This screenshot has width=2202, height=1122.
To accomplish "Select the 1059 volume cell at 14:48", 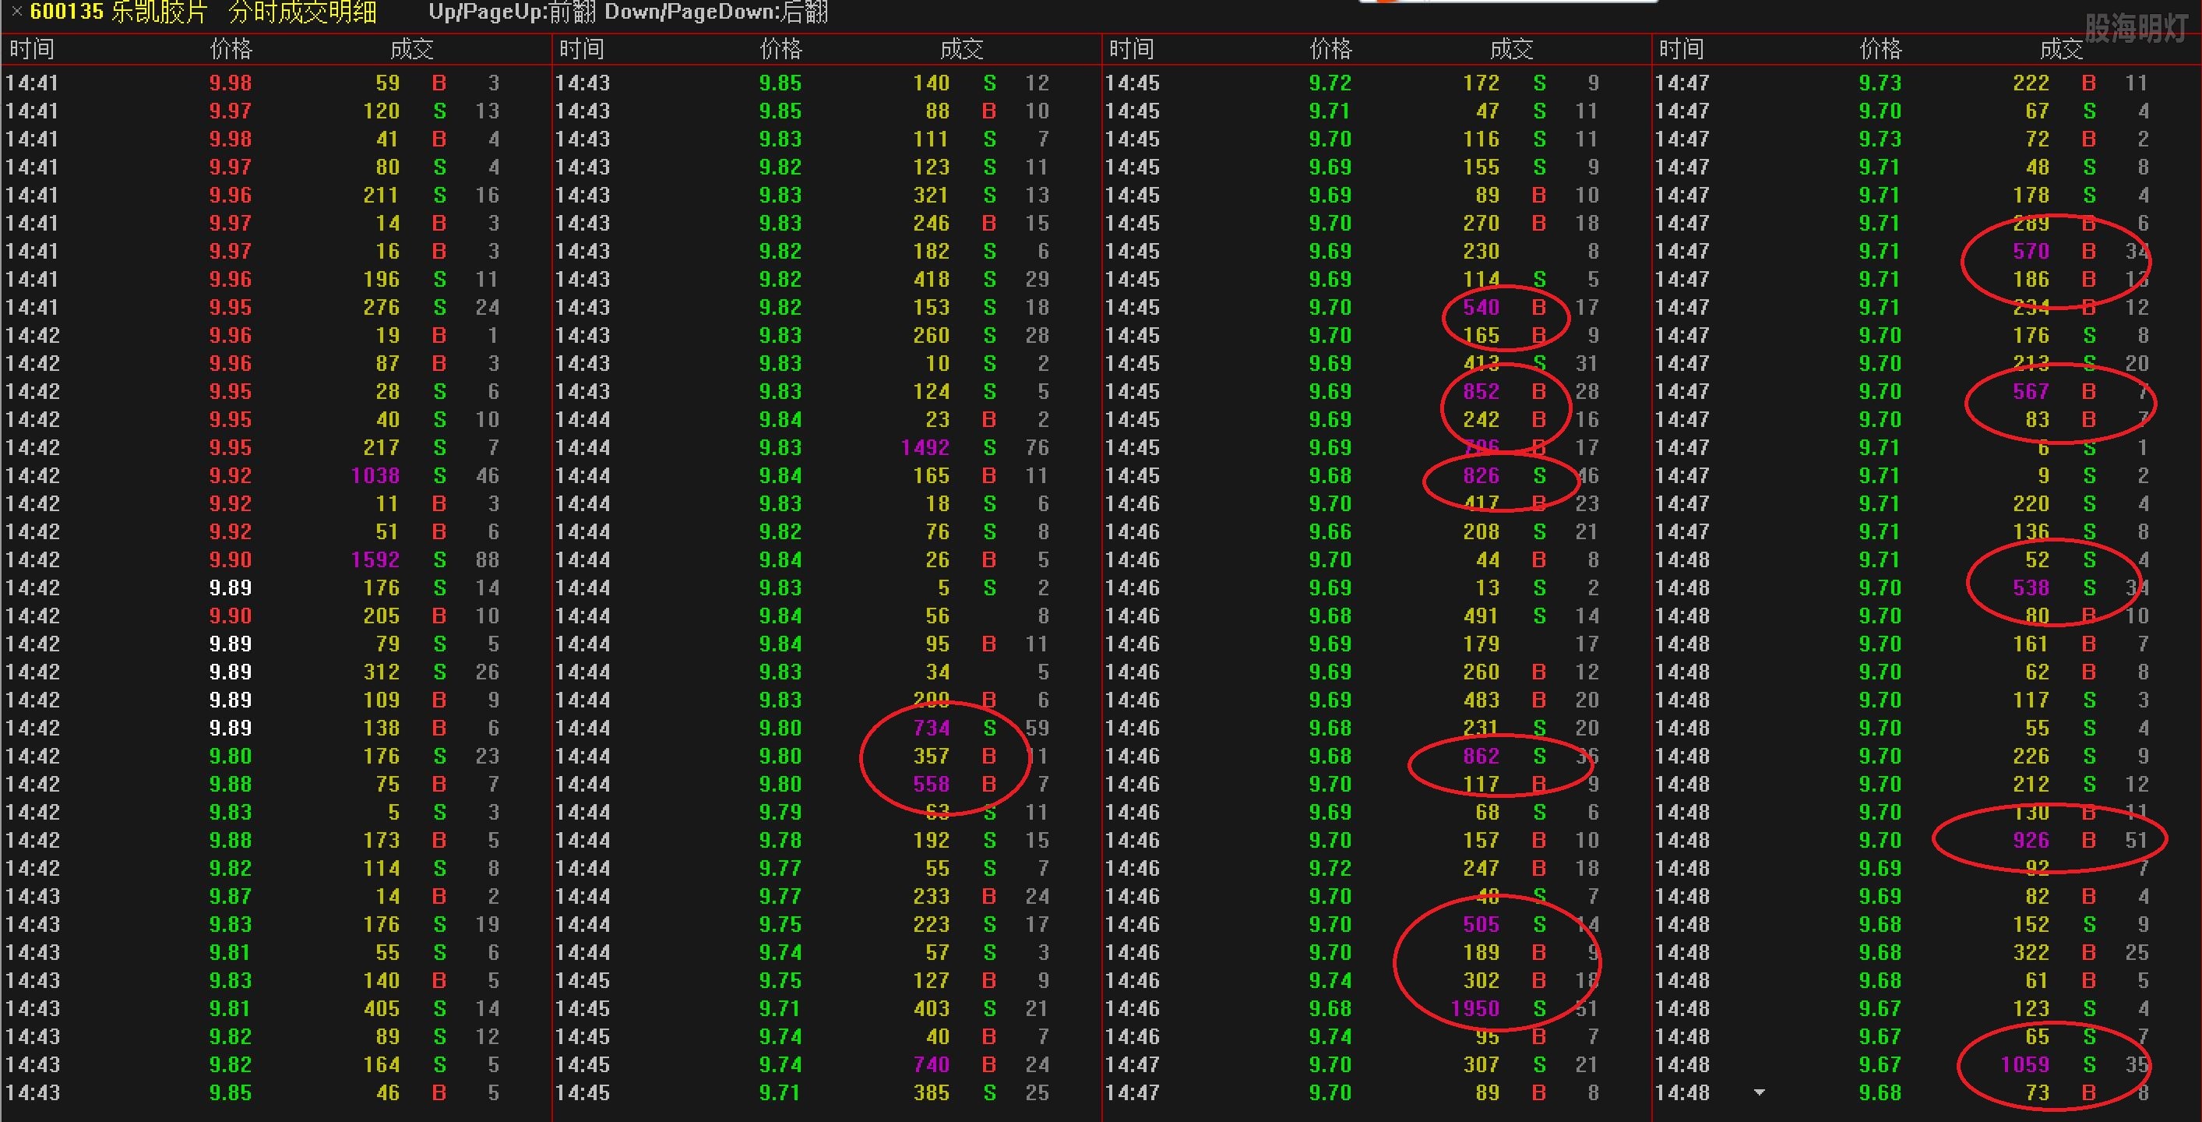I will click(x=2025, y=1064).
